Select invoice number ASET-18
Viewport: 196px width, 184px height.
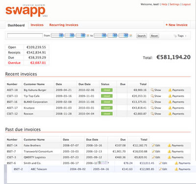click(x=12, y=90)
